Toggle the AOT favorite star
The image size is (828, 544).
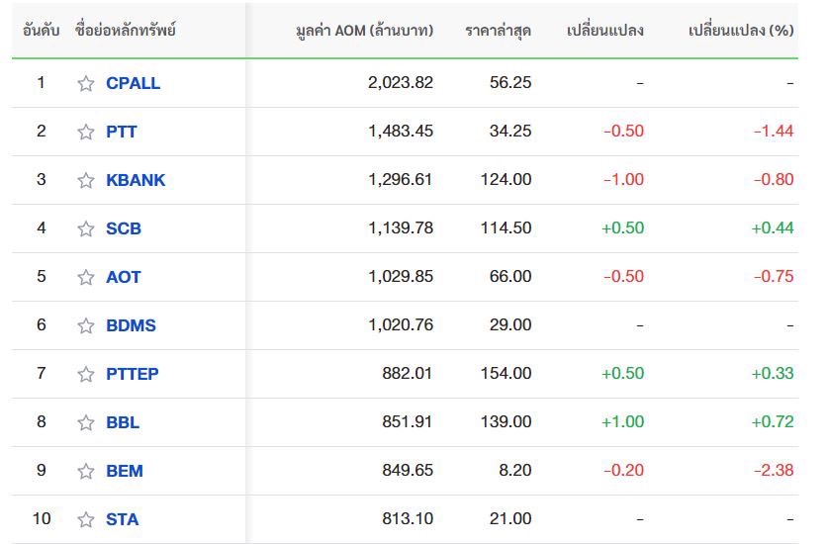point(85,277)
